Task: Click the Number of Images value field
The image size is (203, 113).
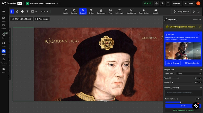Action: (x=198, y=99)
